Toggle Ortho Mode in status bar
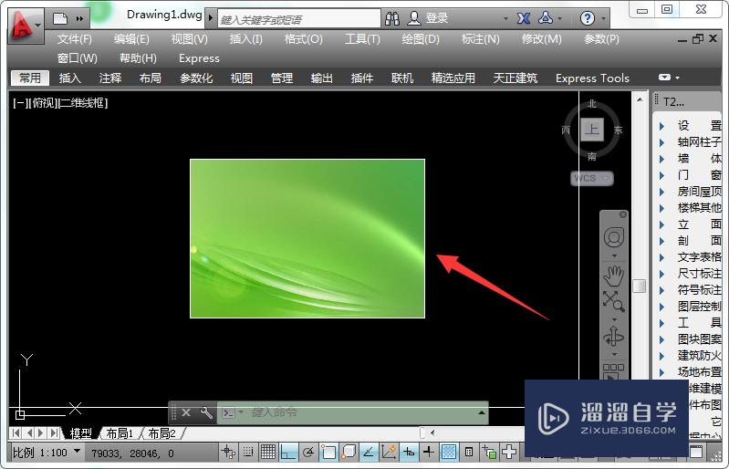729x469 pixels. (x=288, y=452)
